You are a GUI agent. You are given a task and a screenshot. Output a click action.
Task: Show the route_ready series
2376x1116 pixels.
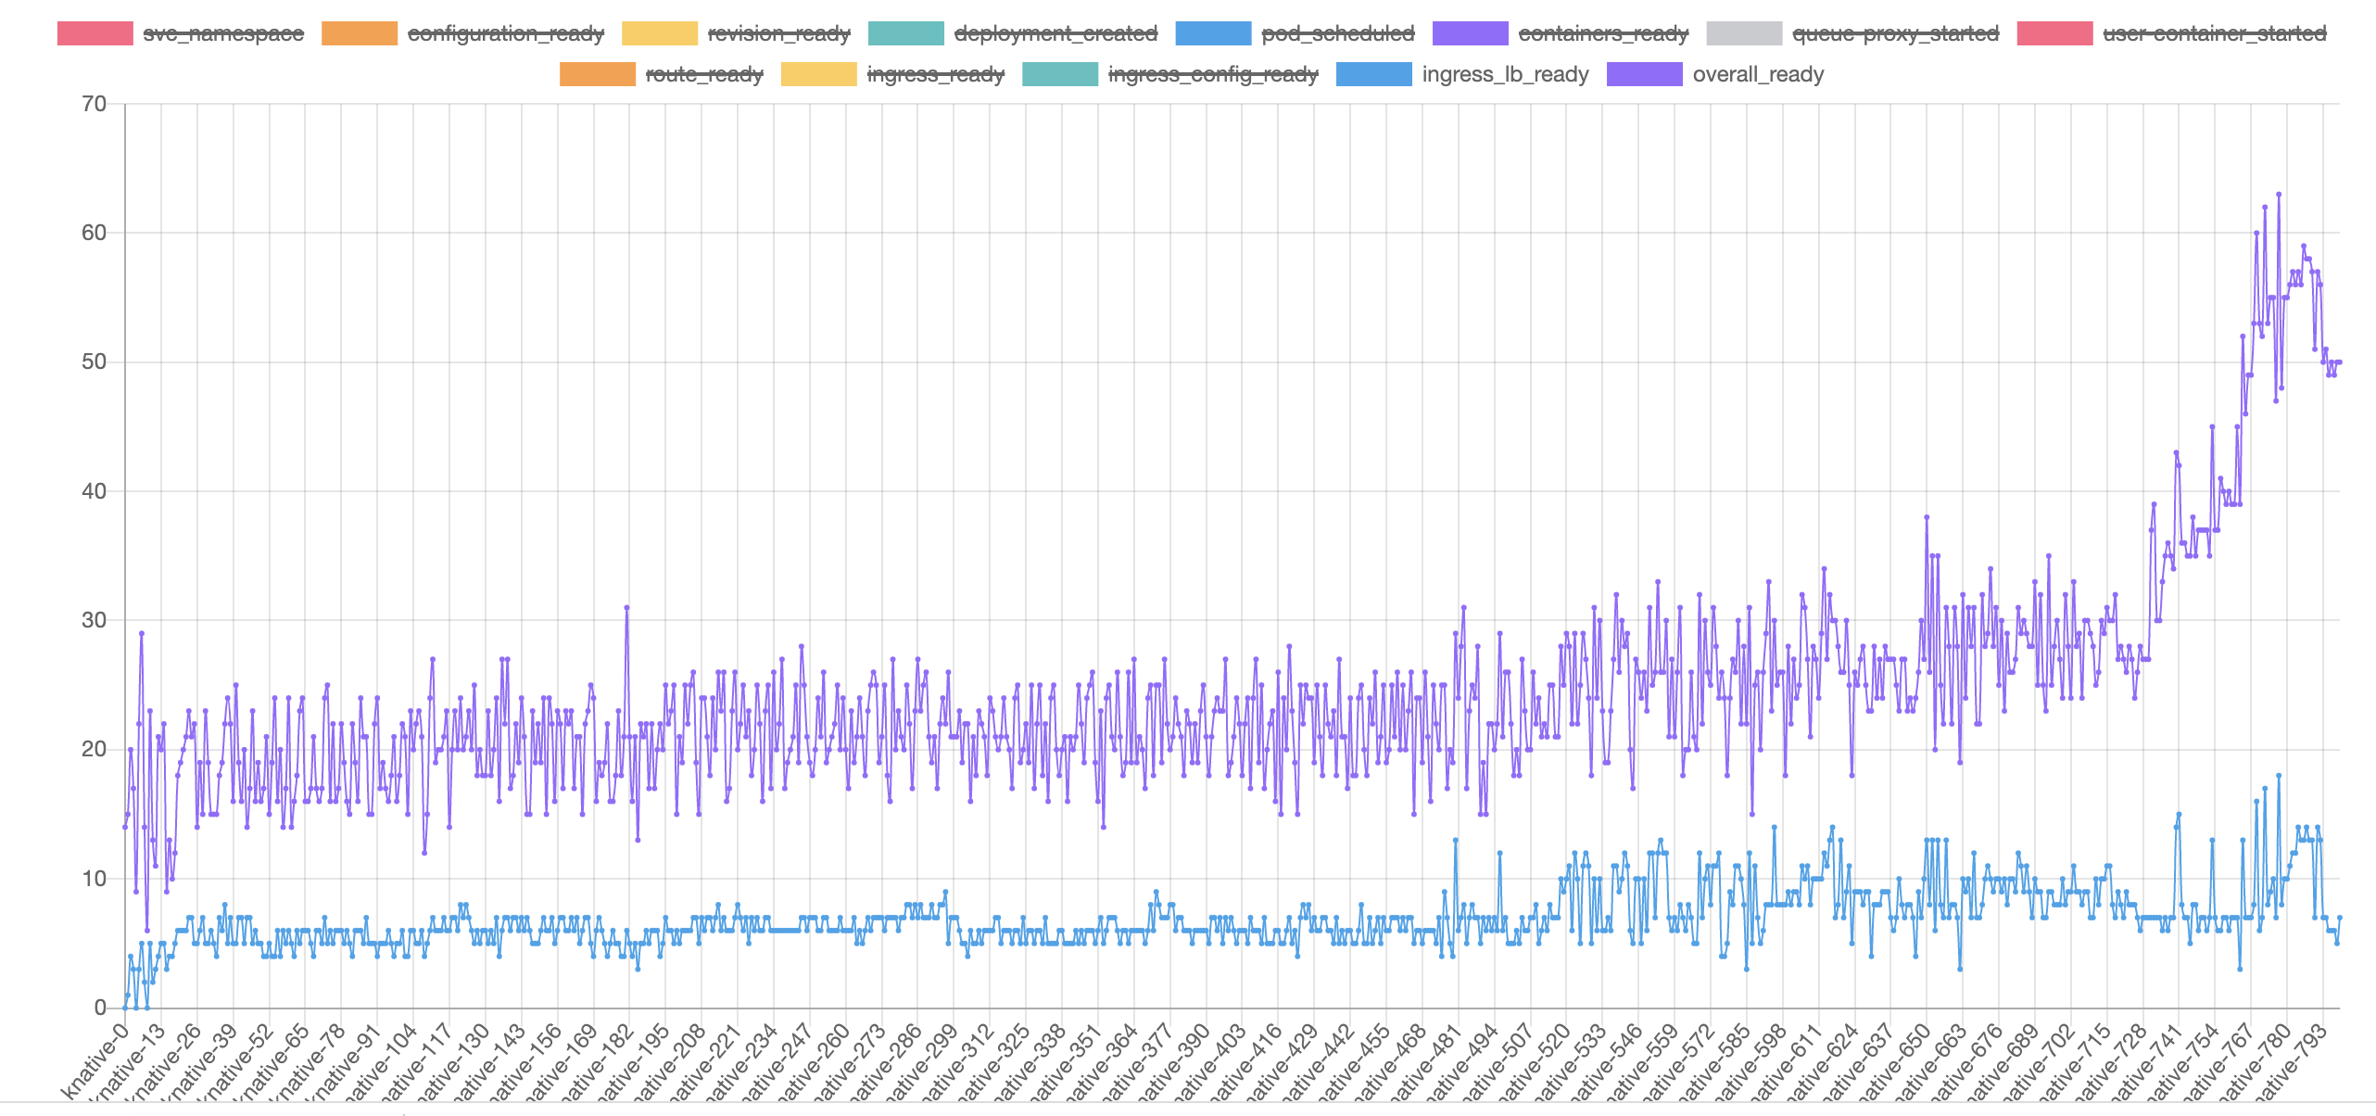coord(704,74)
